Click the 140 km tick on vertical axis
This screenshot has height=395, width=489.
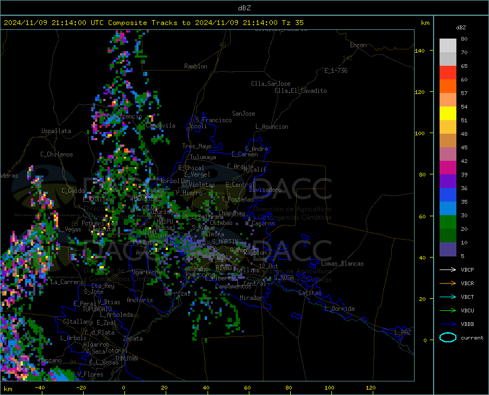pos(420,51)
